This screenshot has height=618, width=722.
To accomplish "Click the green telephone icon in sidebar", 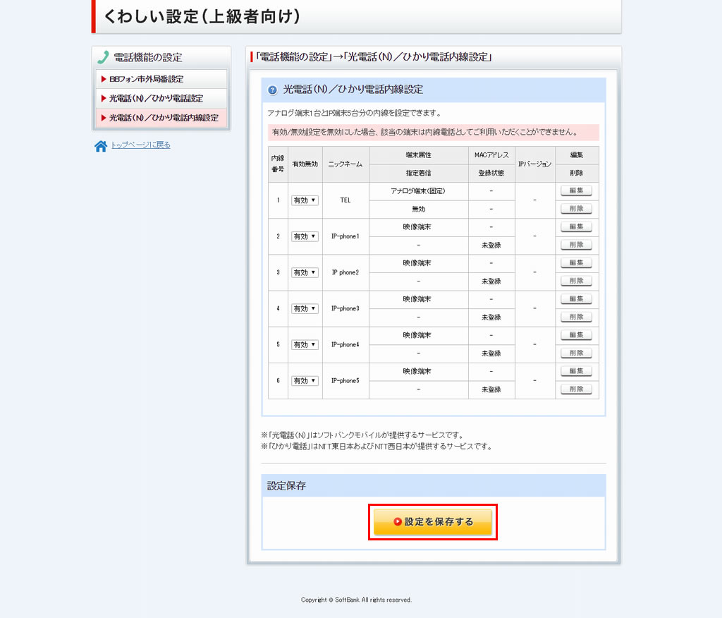I will coord(104,58).
